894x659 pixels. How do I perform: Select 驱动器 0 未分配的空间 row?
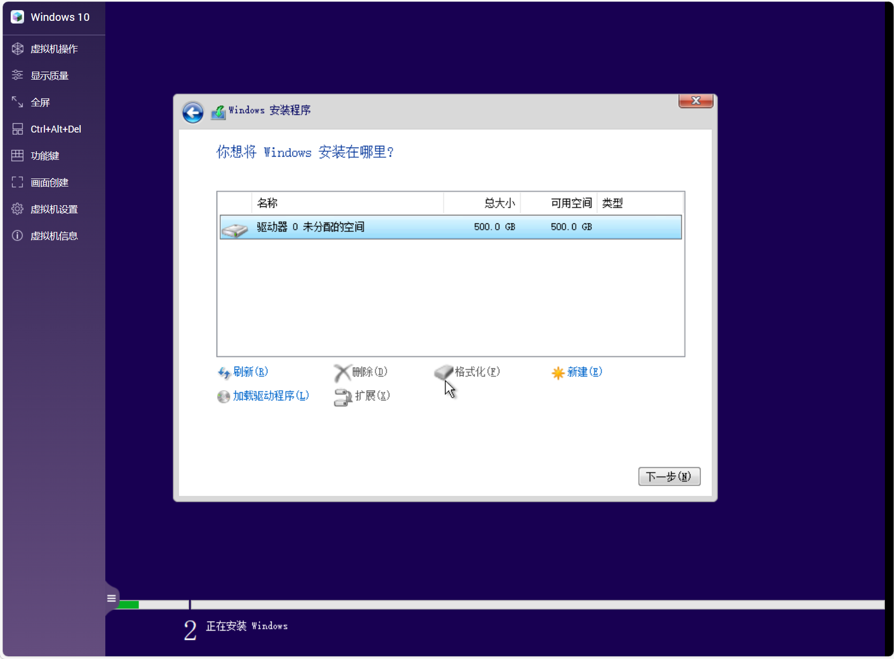pyautogui.click(x=450, y=227)
